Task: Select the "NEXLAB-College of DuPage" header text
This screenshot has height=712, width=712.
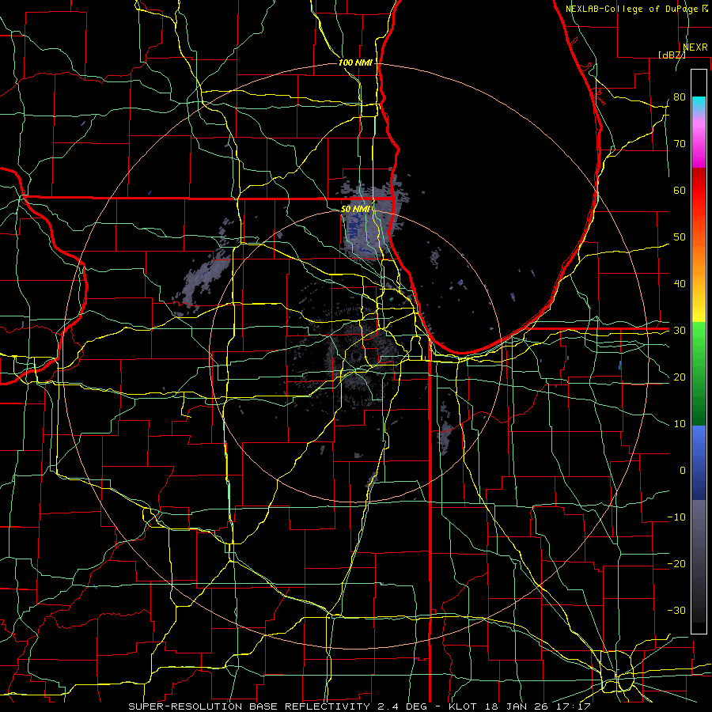Action: tap(632, 9)
